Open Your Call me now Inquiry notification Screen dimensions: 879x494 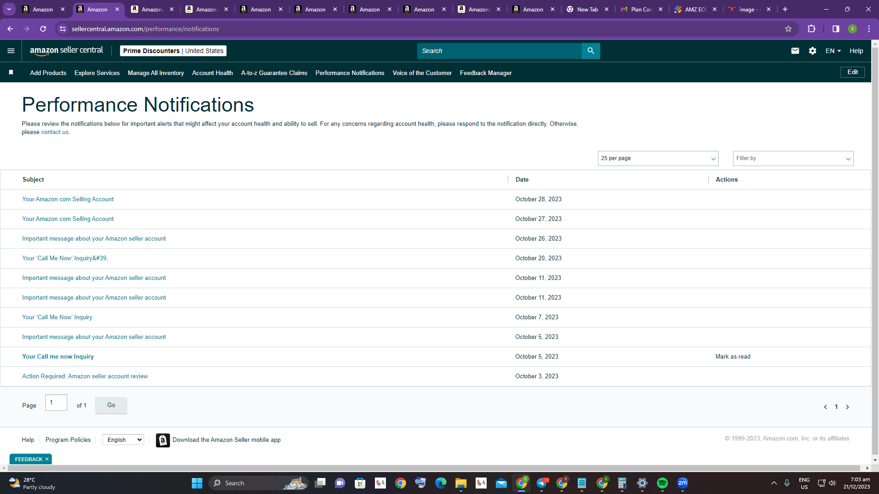coord(58,357)
